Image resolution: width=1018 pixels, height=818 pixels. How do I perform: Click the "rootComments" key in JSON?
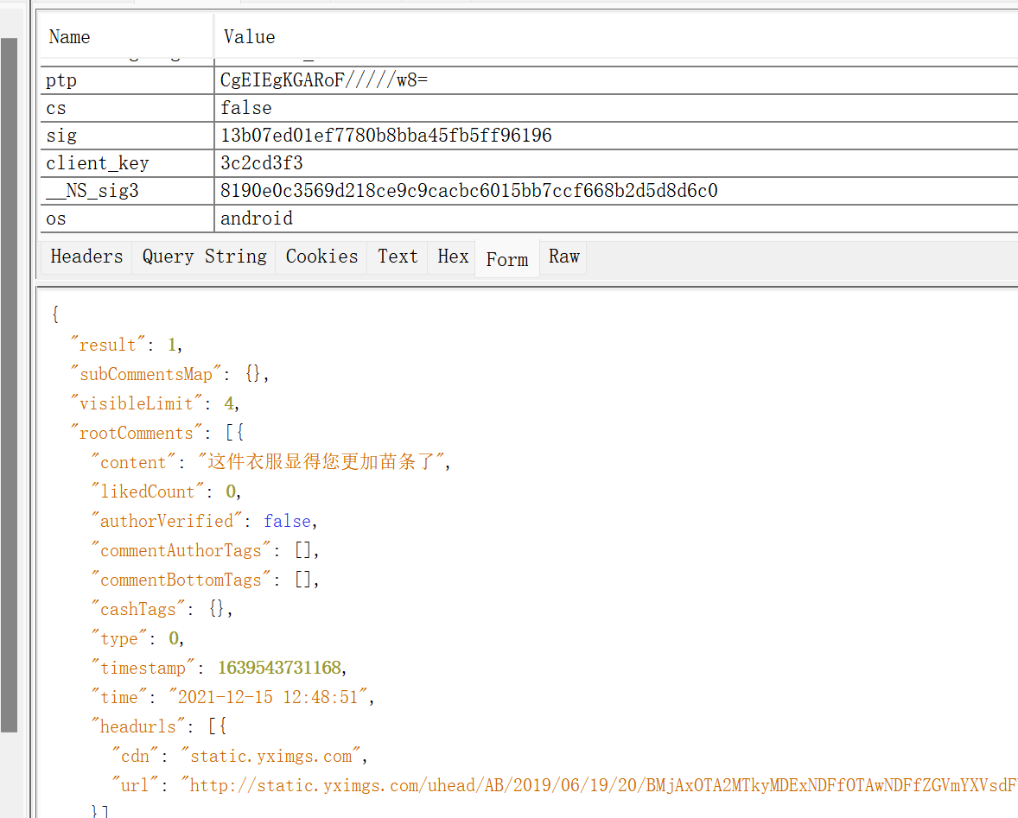[x=137, y=433]
